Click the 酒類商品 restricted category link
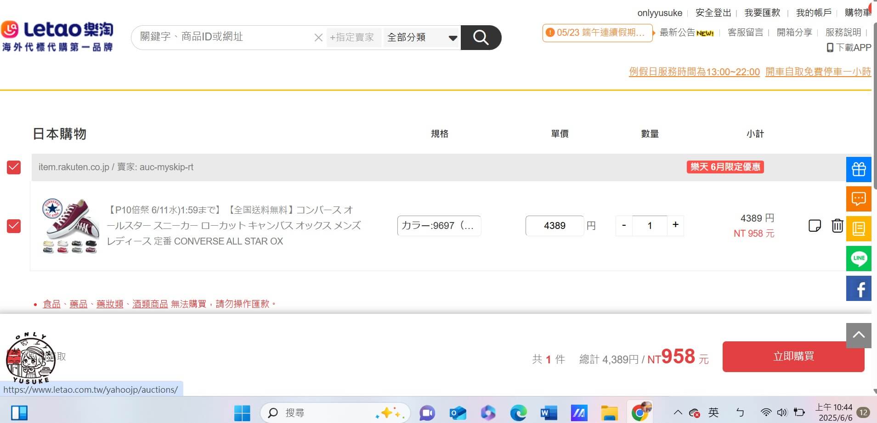Image resolution: width=877 pixels, height=423 pixels. [x=150, y=304]
